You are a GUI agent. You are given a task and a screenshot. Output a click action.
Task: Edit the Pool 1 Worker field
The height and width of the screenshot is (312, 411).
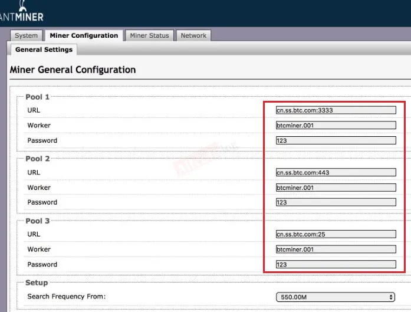tap(336, 125)
